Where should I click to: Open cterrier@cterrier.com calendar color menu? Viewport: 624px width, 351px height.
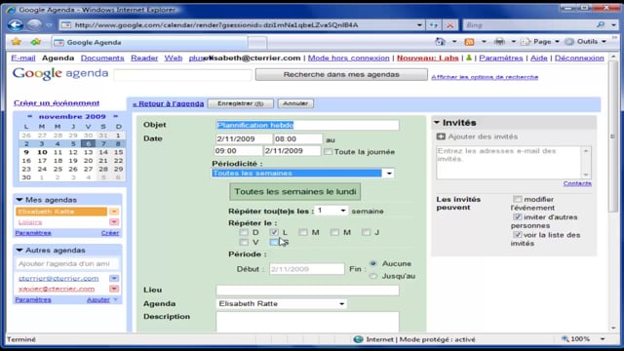(114, 278)
